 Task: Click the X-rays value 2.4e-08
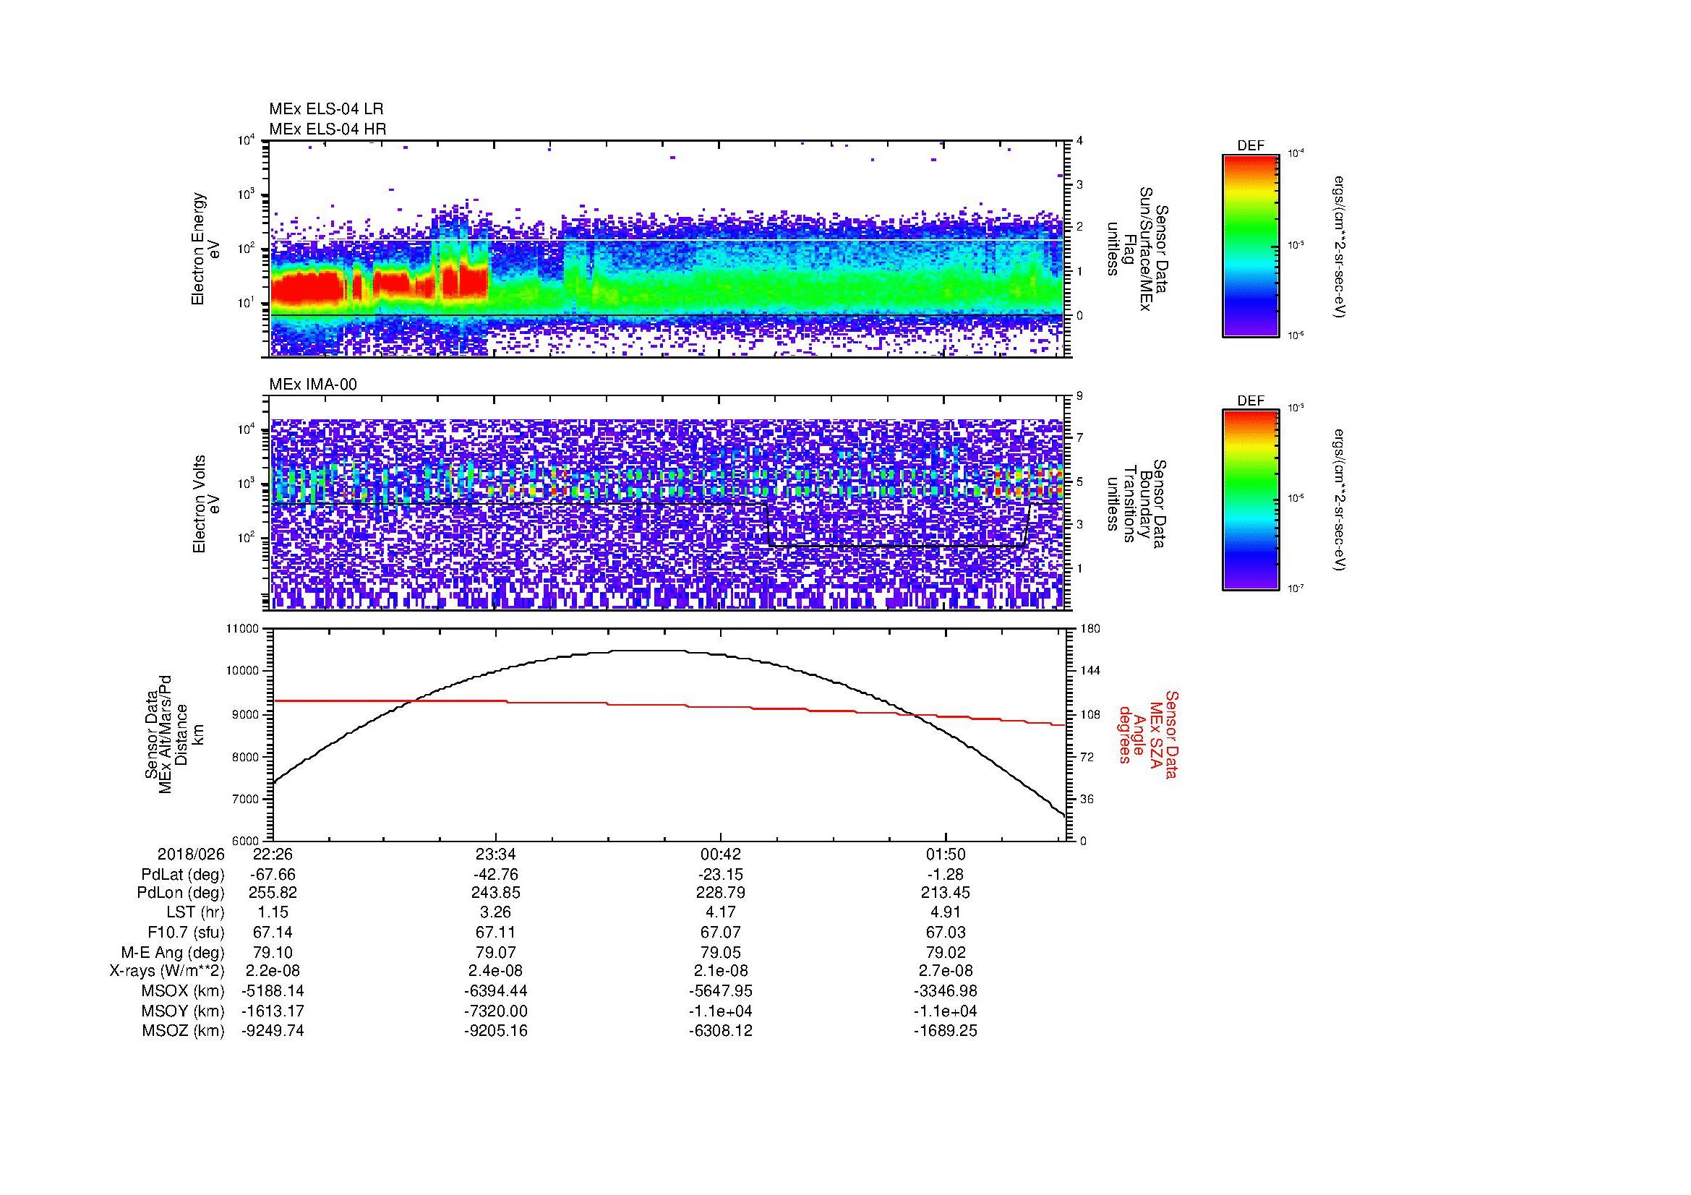tap(496, 971)
